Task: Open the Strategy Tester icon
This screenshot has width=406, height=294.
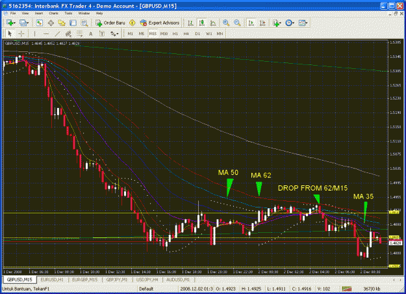Action: point(84,23)
